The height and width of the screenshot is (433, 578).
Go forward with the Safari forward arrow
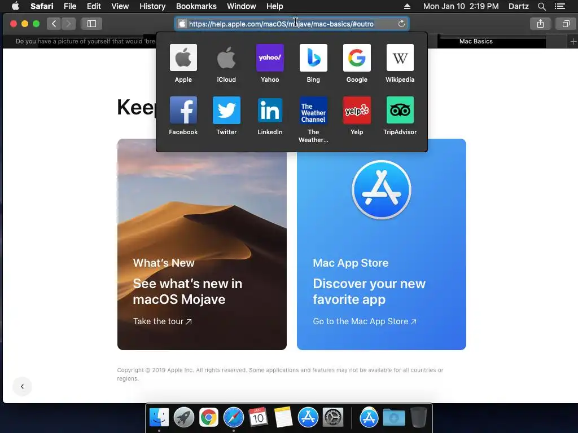click(x=68, y=24)
